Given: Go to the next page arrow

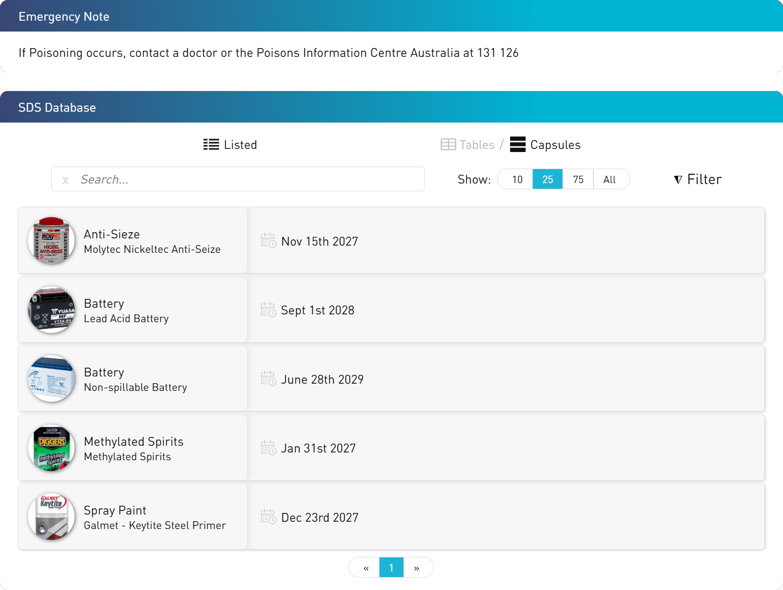Looking at the screenshot, I should (417, 568).
